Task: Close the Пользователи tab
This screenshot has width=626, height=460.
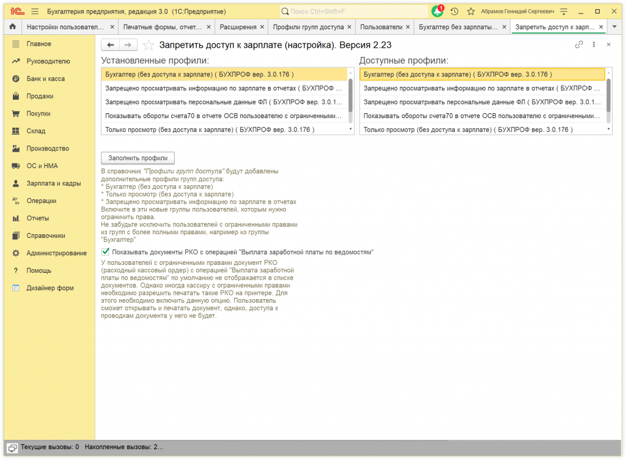Action: coord(408,27)
